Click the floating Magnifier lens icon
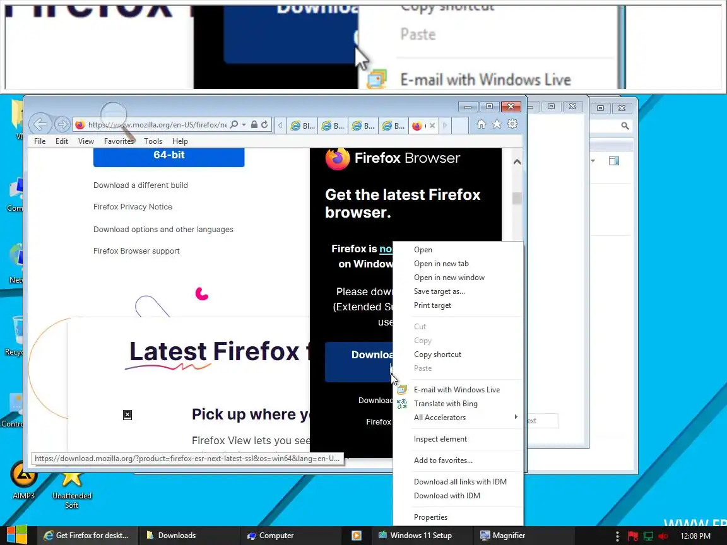Viewport: 727px width, 545px height. [x=117, y=121]
